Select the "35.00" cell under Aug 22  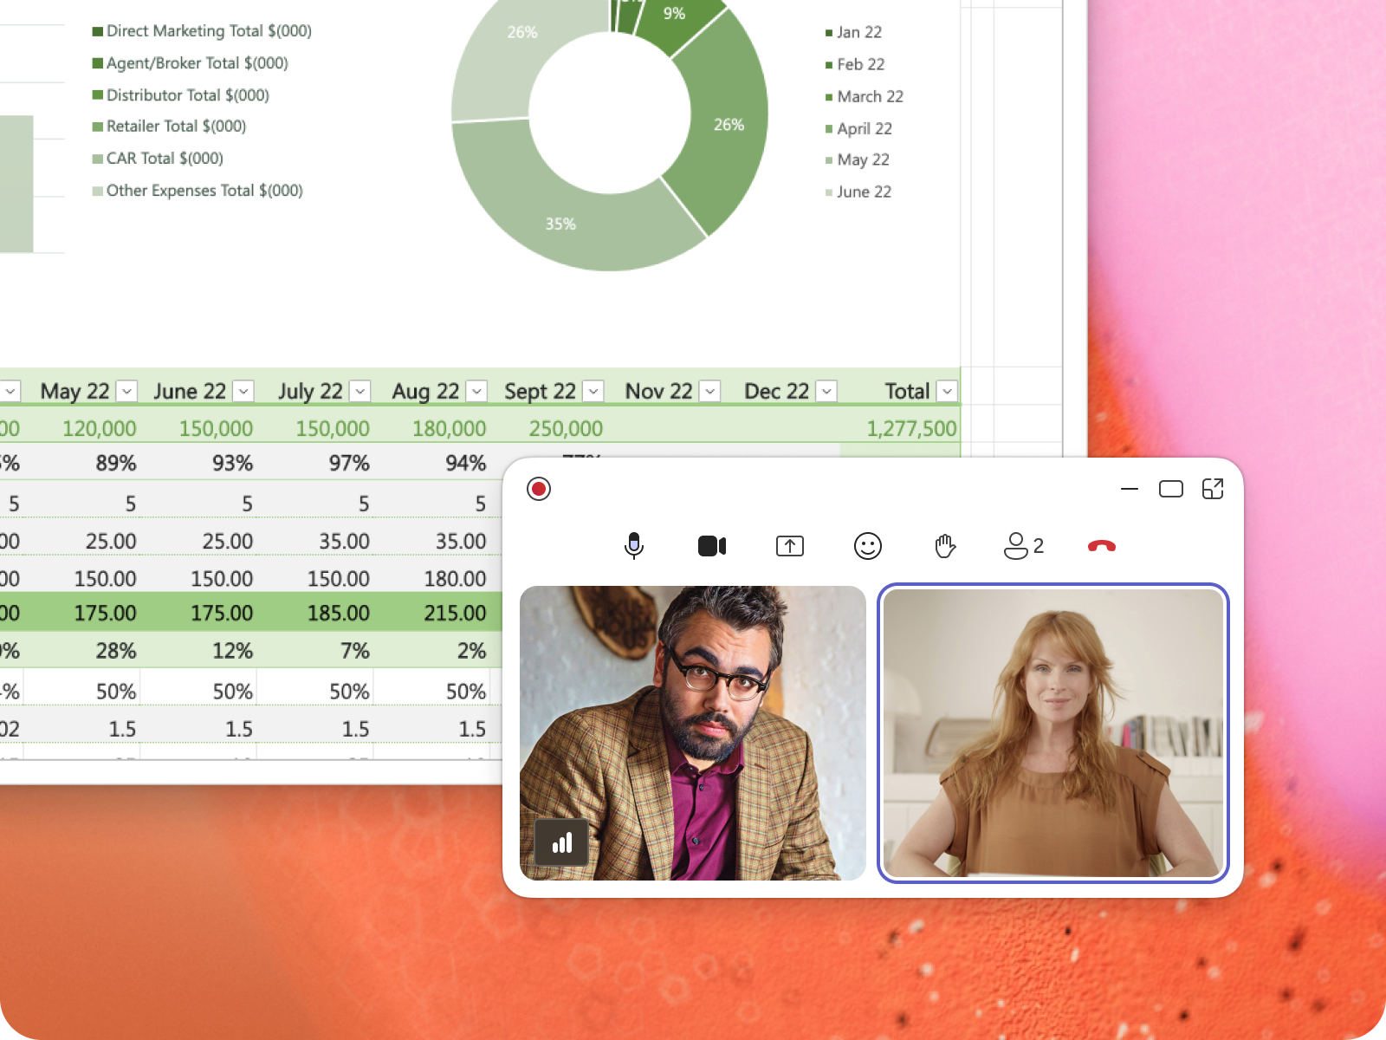click(461, 541)
